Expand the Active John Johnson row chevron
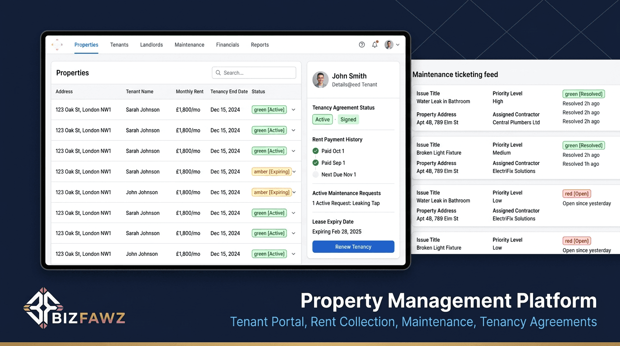Viewport: 620px width, 346px height. click(x=293, y=254)
